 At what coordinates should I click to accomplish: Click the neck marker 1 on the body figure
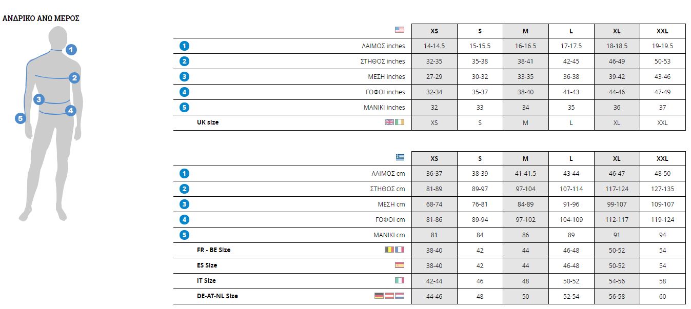(x=71, y=50)
